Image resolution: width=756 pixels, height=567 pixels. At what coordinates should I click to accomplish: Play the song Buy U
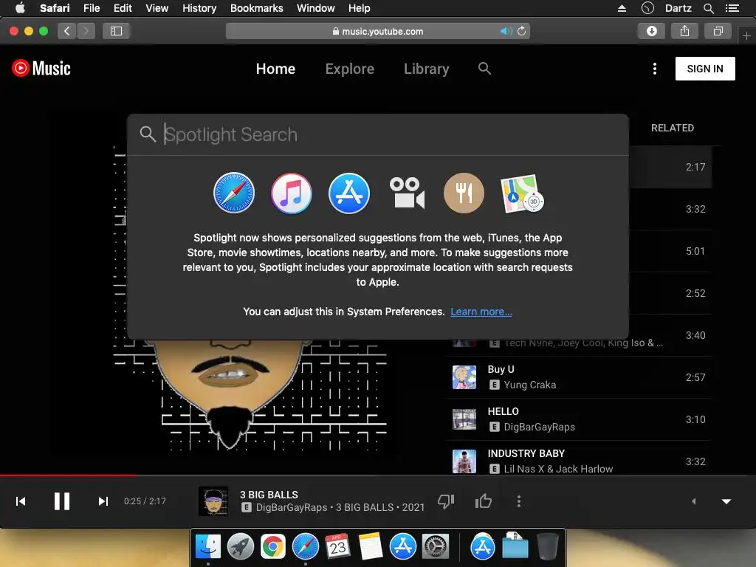[579, 377]
